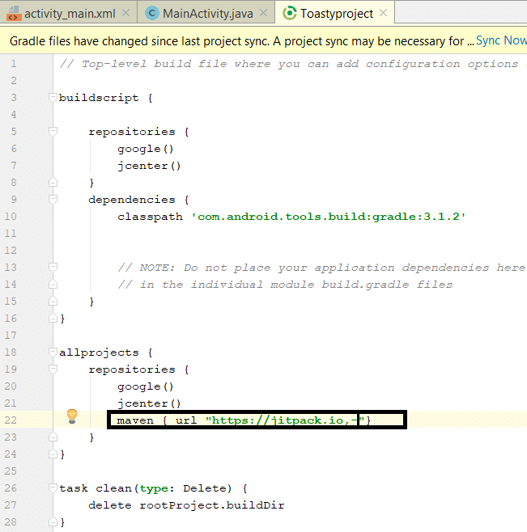Screen dimensions: 527x532
Task: Click the Java class icon on MainActivity tab
Action: click(x=152, y=14)
